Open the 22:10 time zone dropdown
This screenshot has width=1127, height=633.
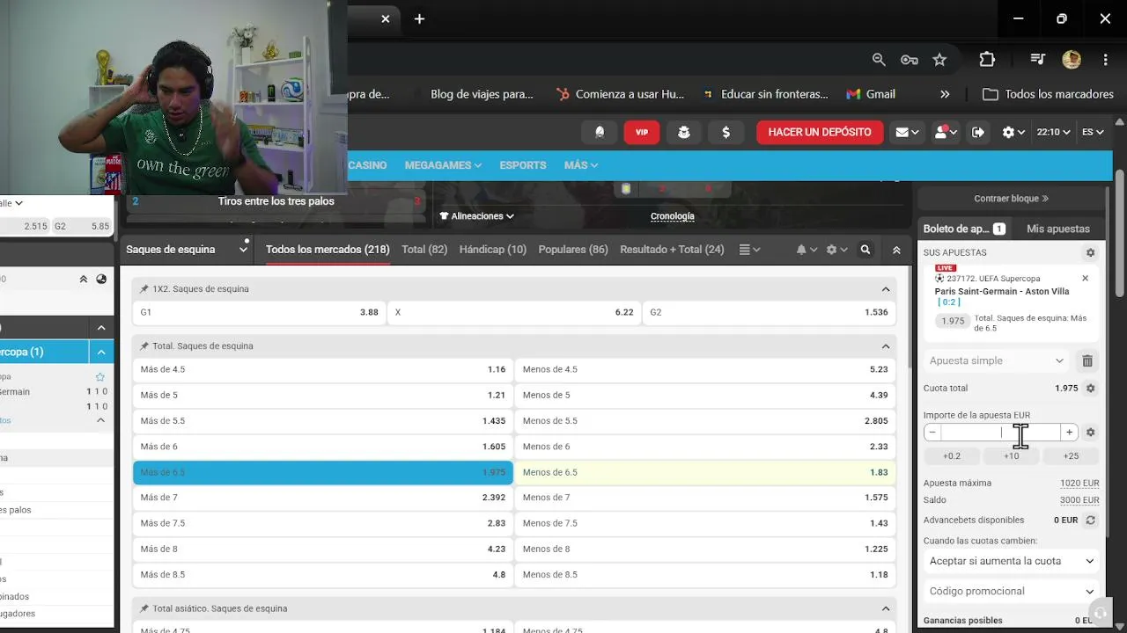(1053, 132)
